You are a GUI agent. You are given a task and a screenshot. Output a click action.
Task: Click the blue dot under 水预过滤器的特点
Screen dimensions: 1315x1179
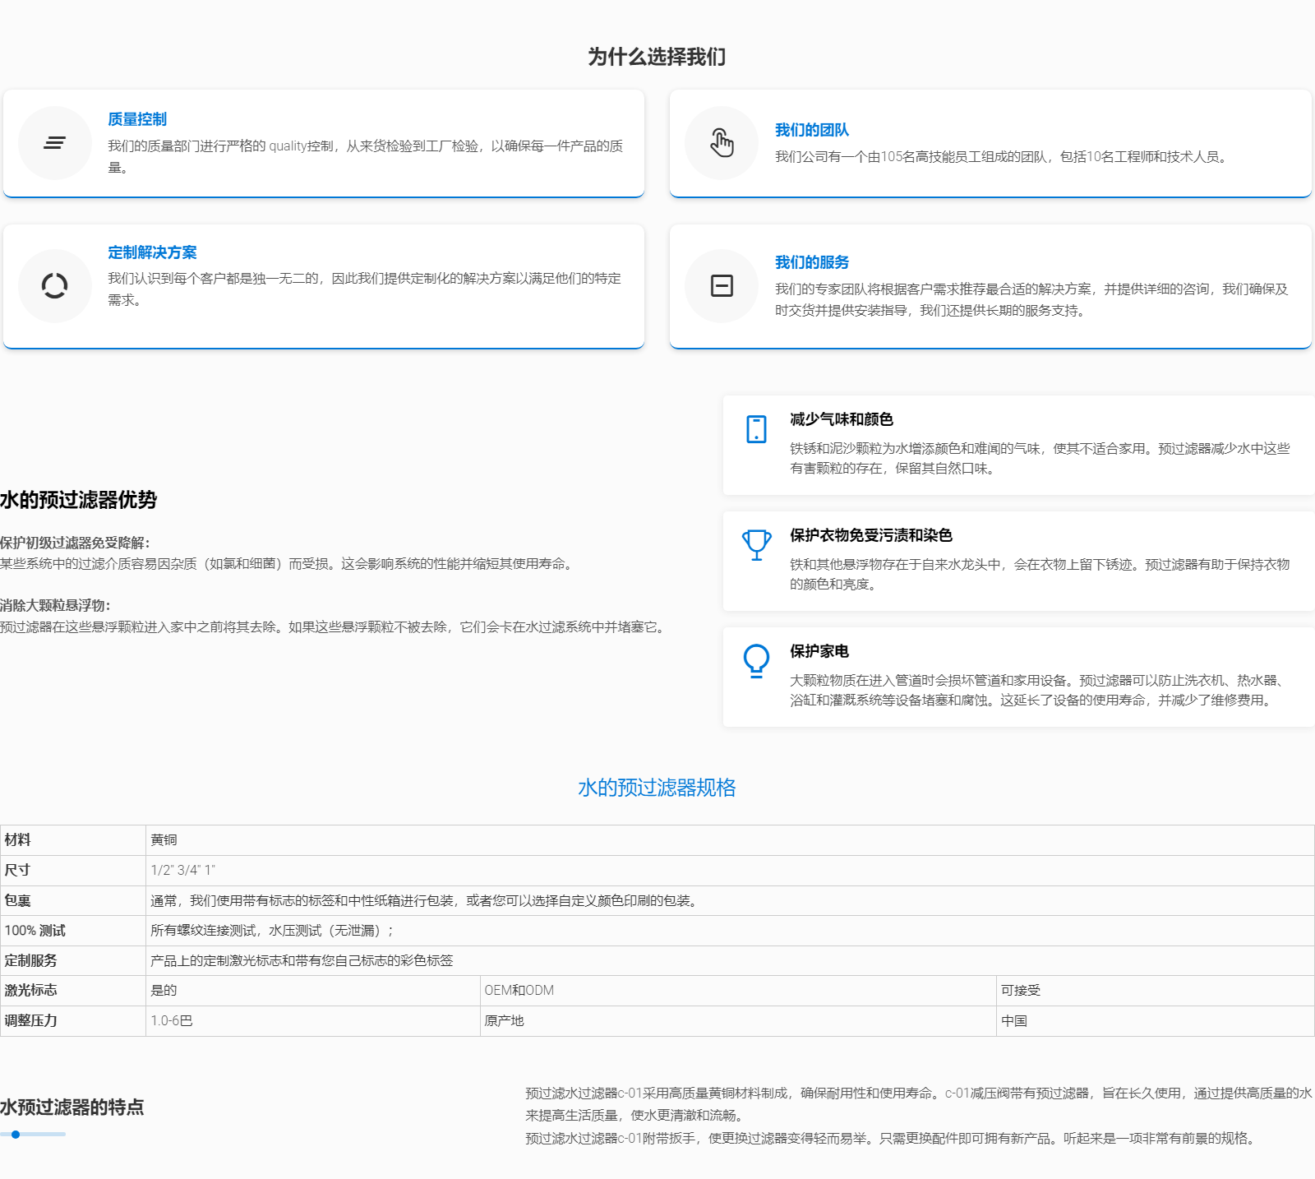(x=16, y=1135)
